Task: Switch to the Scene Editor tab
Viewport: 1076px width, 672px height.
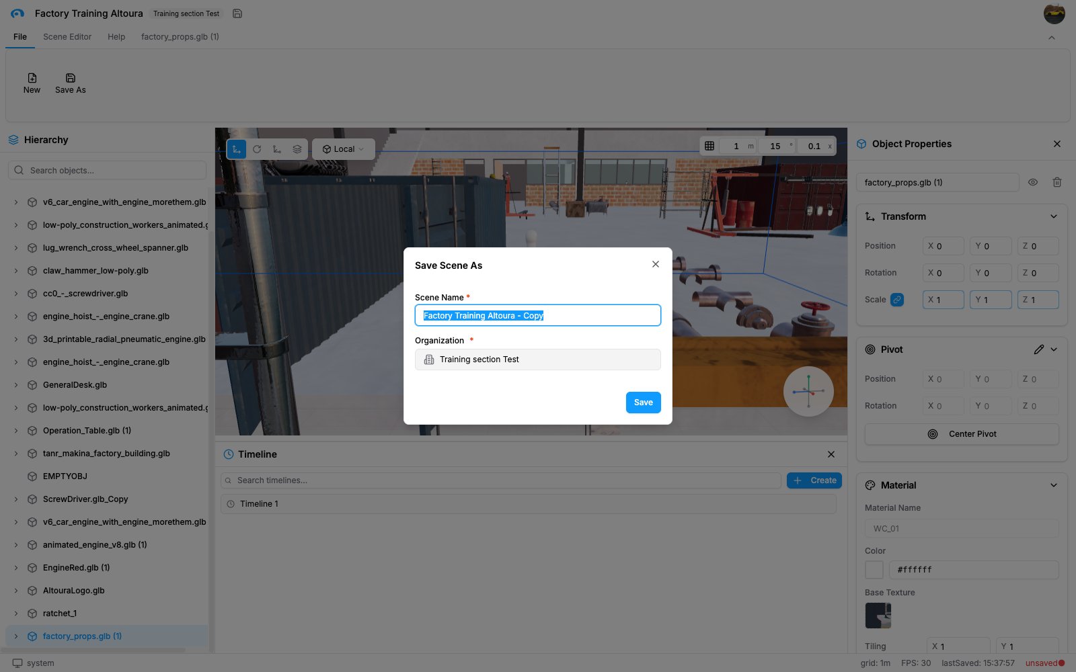Action: (67, 37)
